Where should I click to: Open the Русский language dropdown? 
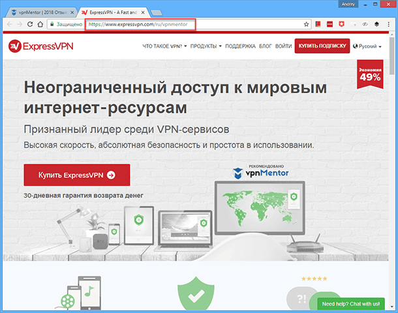point(367,46)
